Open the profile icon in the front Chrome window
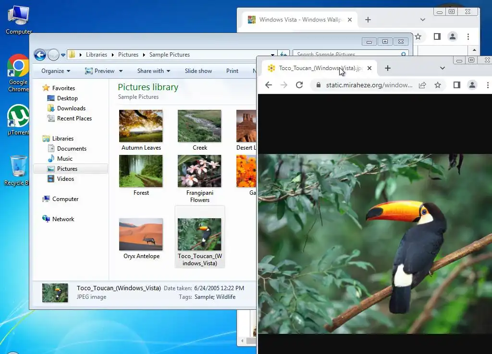This screenshot has width=492, height=354. [472, 85]
